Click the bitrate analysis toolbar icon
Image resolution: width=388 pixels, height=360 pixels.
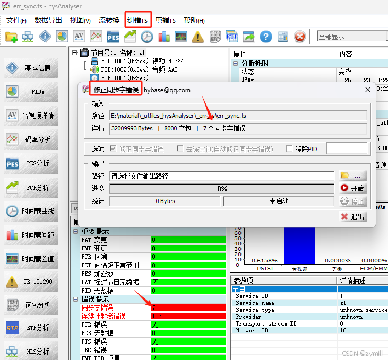pos(96,37)
